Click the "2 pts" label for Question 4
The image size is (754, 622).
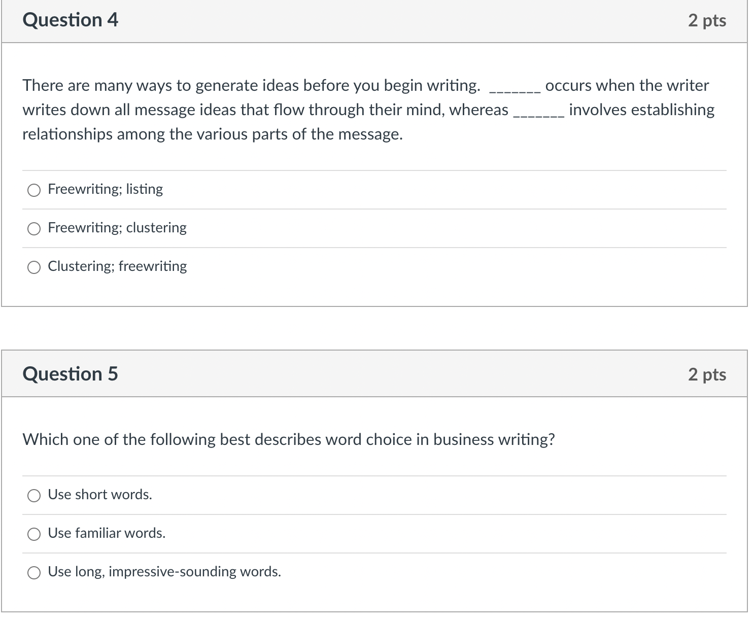(707, 21)
